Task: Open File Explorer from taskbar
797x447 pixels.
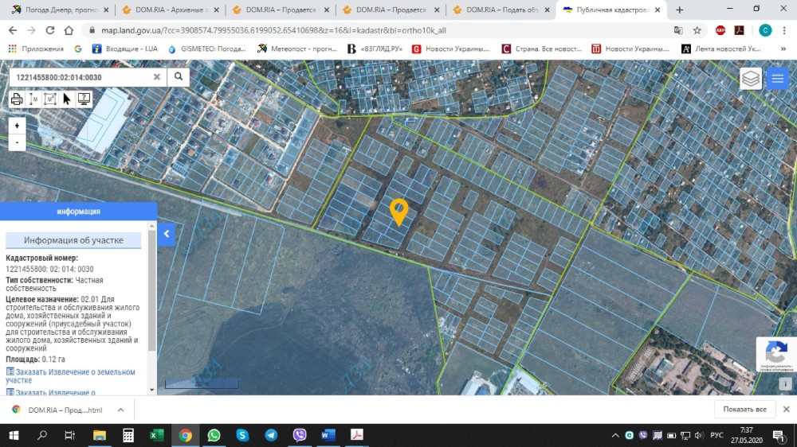Action: coord(99,435)
